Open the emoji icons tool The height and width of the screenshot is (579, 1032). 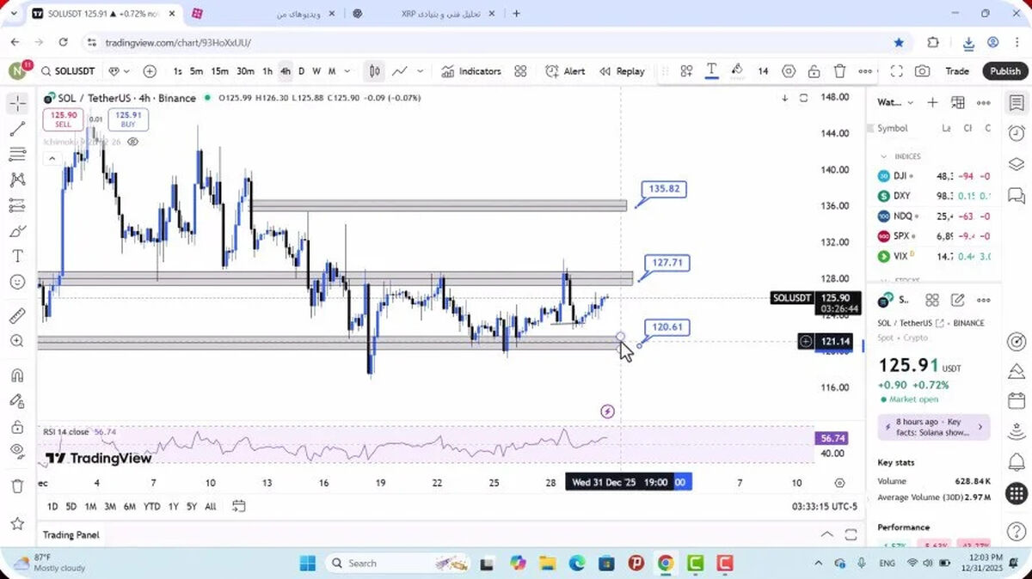pyautogui.click(x=17, y=282)
